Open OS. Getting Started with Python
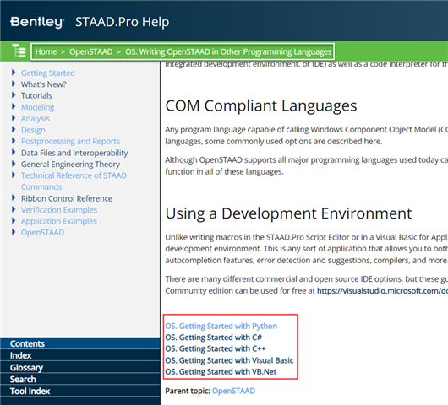The image size is (448, 405). [221, 326]
